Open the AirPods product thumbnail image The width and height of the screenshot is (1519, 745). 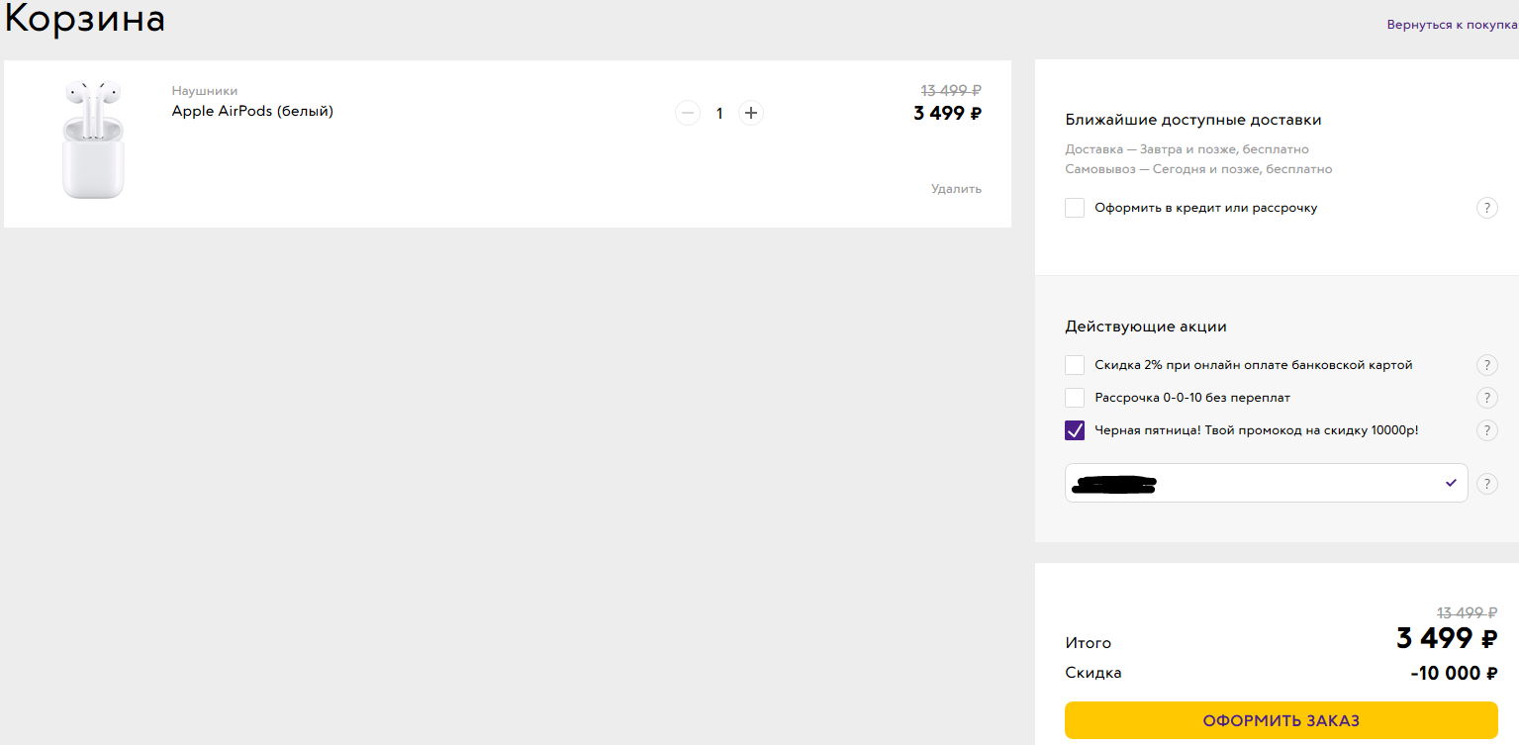coord(92,140)
